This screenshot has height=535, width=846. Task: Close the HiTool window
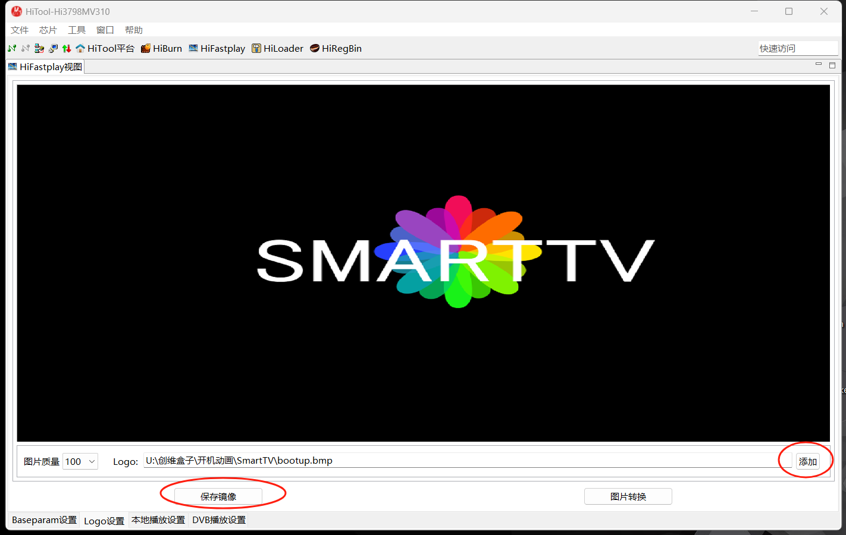pos(824,11)
